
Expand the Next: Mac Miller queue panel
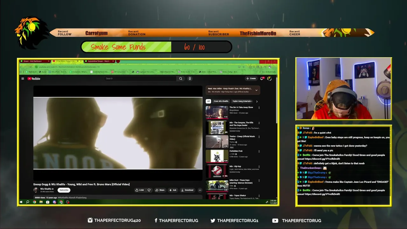256,90
